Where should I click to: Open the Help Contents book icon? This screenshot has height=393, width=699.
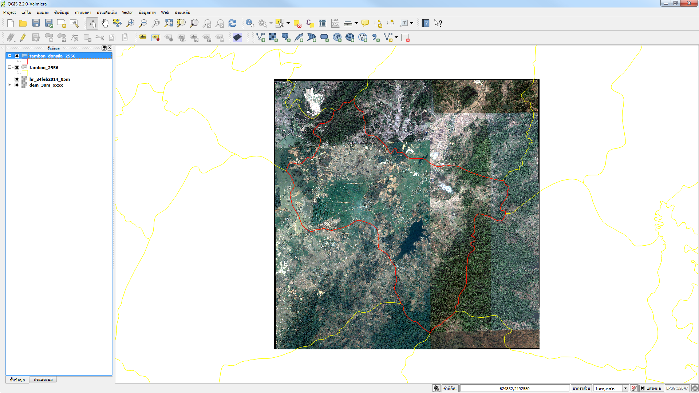coord(426,23)
